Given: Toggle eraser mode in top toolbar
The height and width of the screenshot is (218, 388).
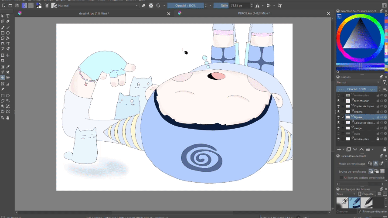Looking at the screenshot, I should coord(143,6).
